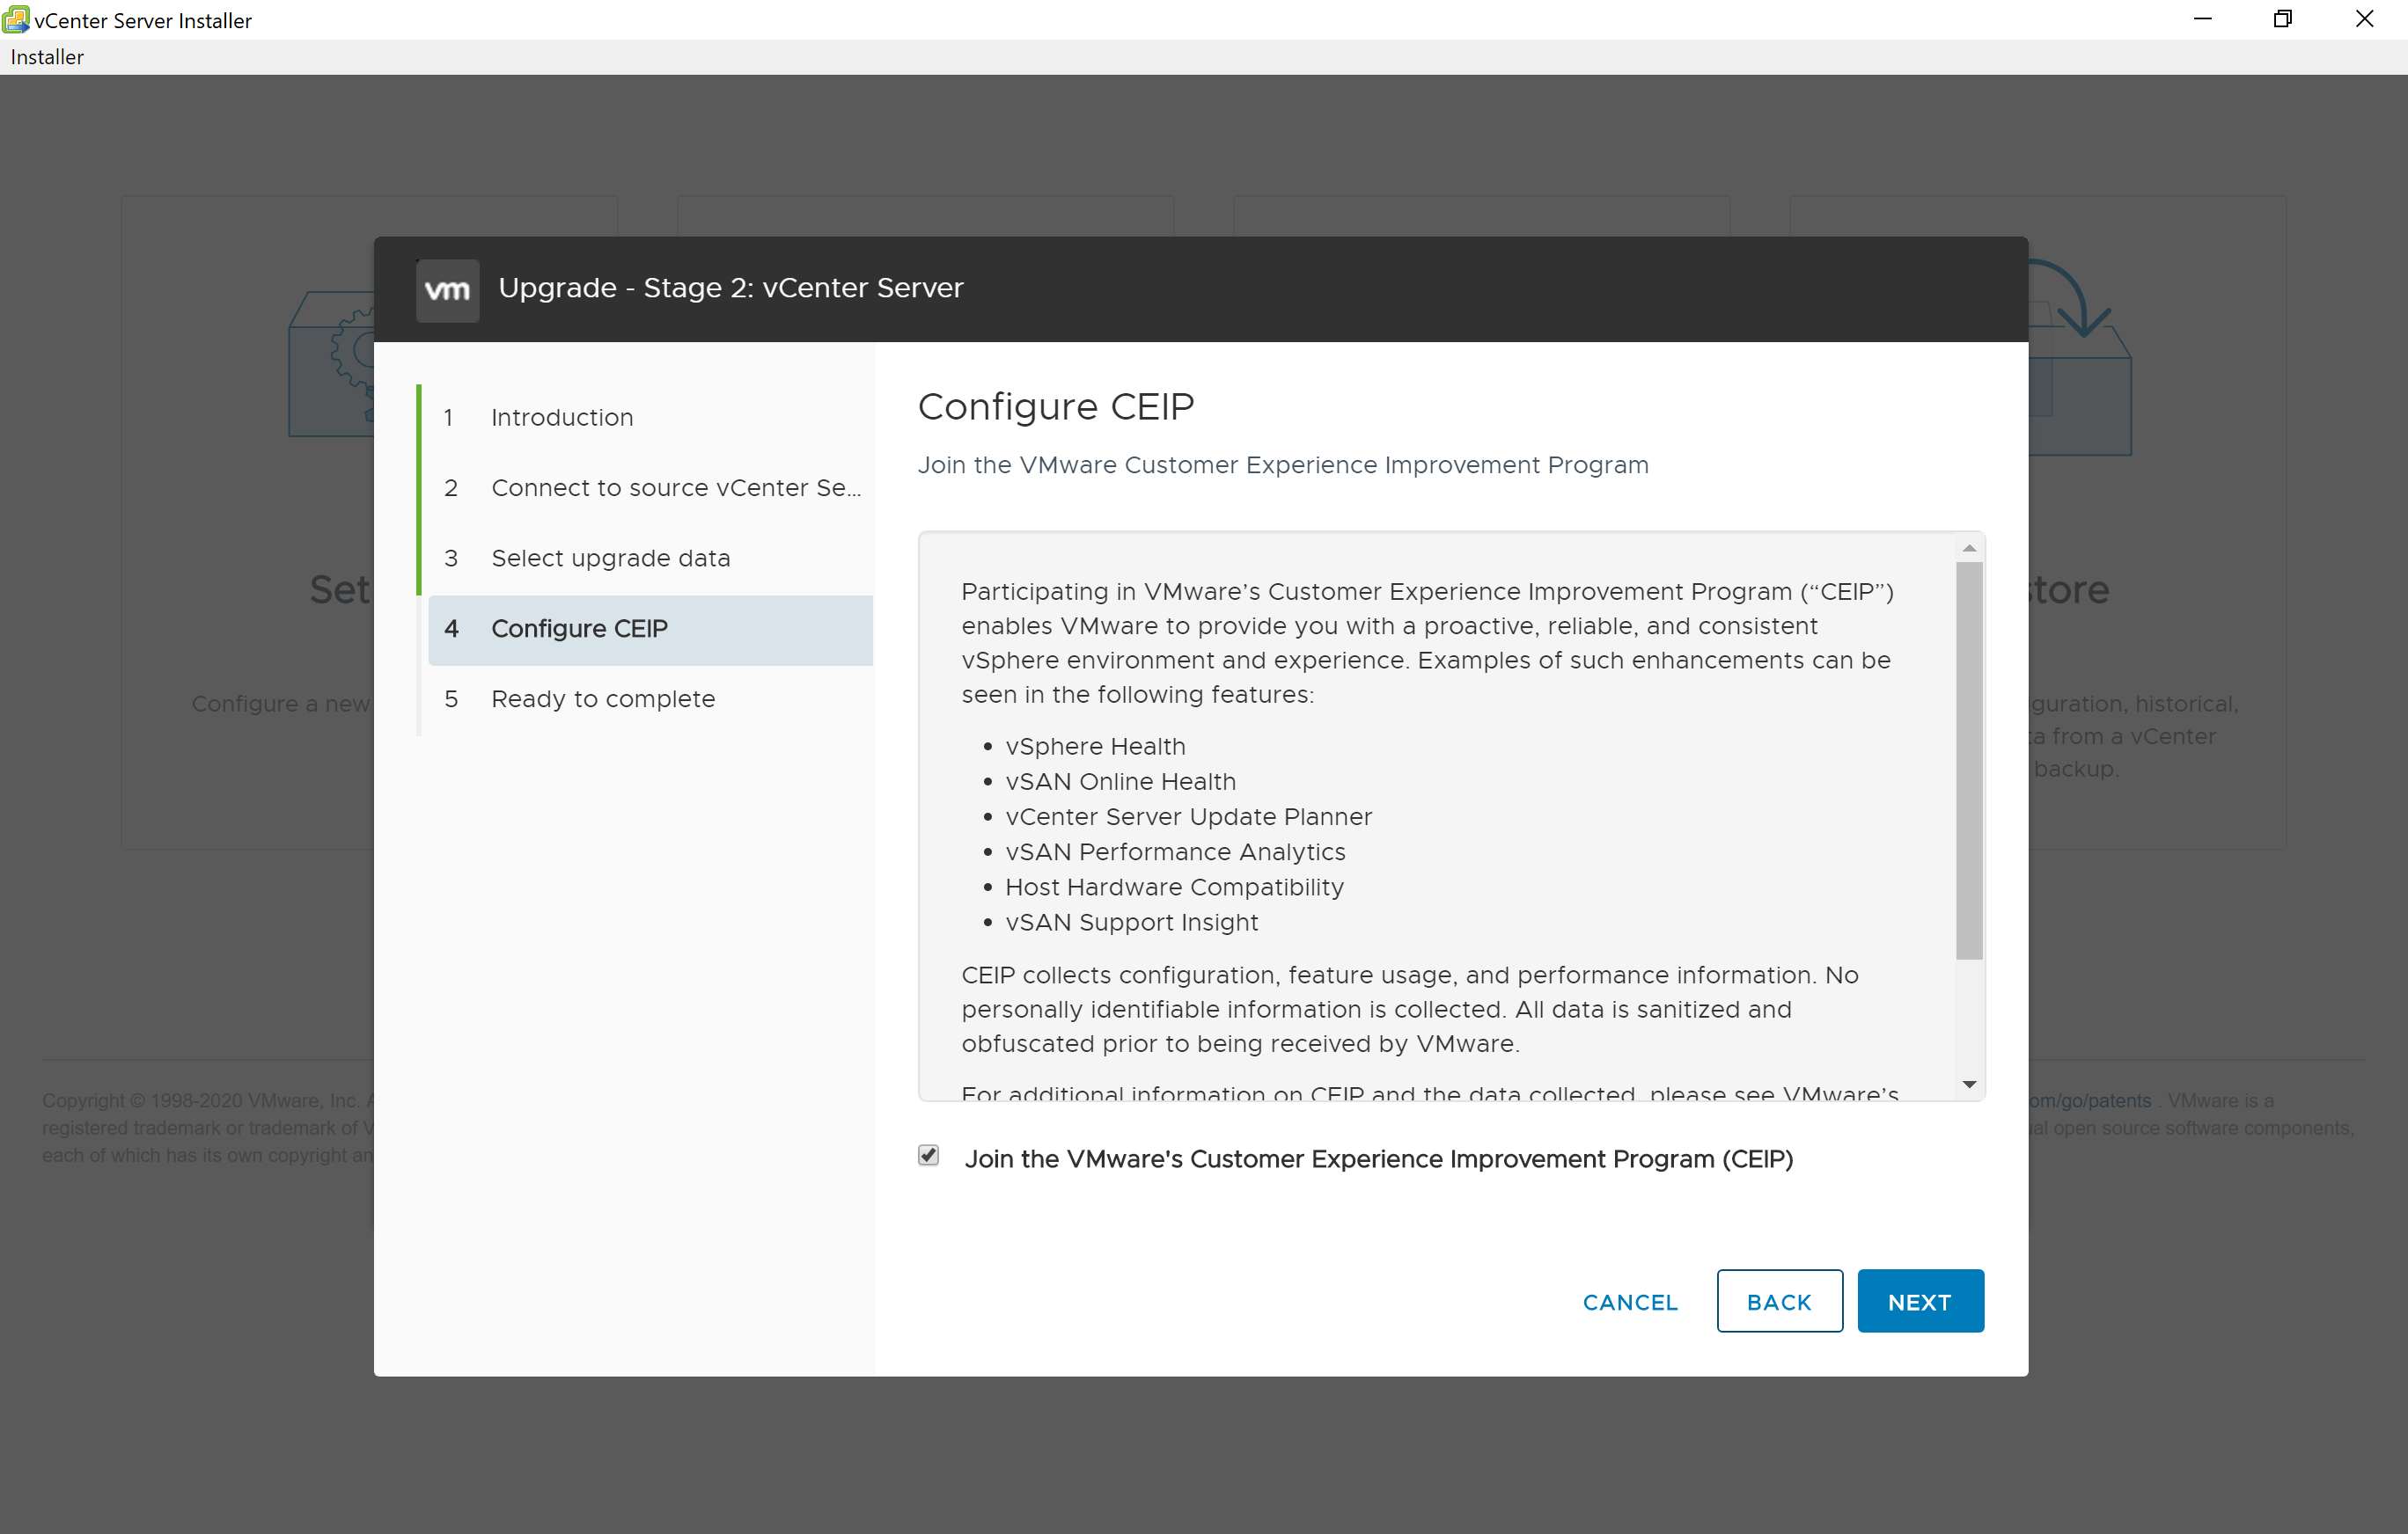Screen dimensions: 2408x1534
Task: Select the Configure CEIP step icon
Action: tap(451, 628)
